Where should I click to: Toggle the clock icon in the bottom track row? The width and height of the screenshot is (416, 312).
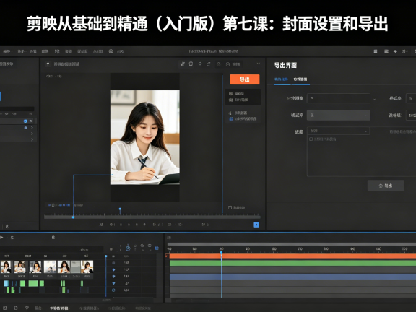113,290
